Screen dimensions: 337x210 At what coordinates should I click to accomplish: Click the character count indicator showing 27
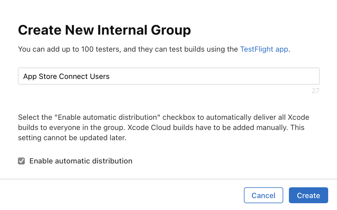click(315, 91)
